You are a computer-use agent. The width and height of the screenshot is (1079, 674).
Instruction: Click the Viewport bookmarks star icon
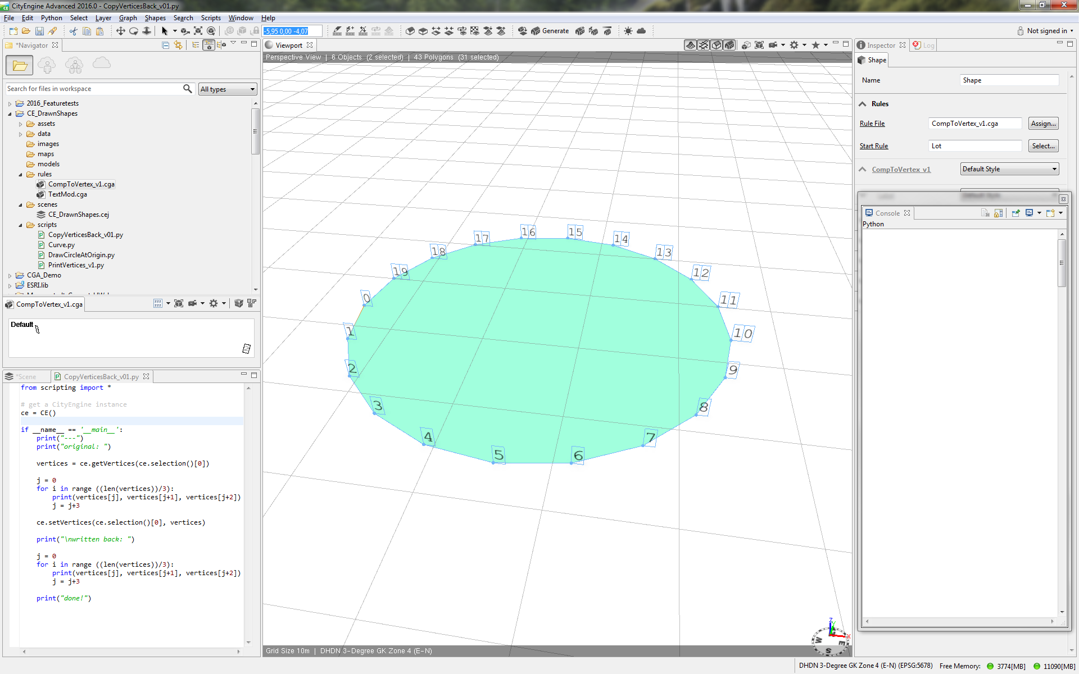[815, 45]
